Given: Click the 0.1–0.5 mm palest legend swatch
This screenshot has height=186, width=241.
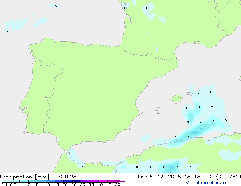Looking at the screenshot, I should click(6, 181).
